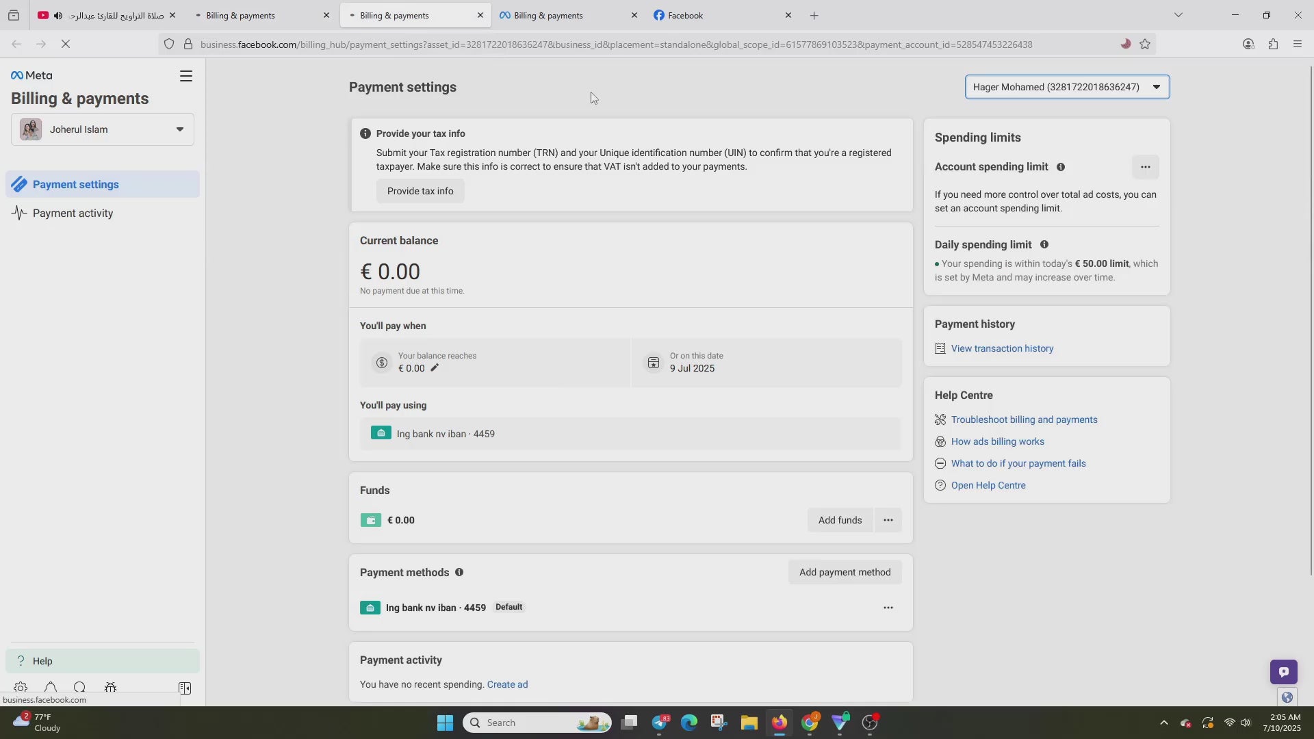Switch to the first Billing & payments tab
The height and width of the screenshot is (739, 1314).
click(260, 15)
